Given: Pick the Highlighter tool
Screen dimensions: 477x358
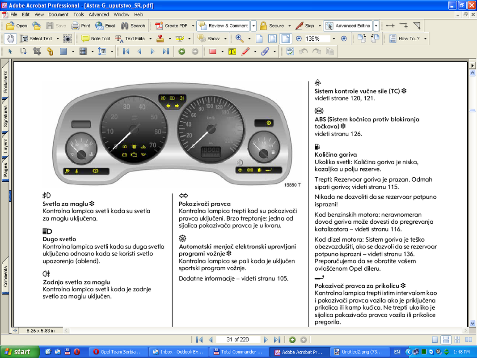Looking at the screenshot, I should 180,38.
